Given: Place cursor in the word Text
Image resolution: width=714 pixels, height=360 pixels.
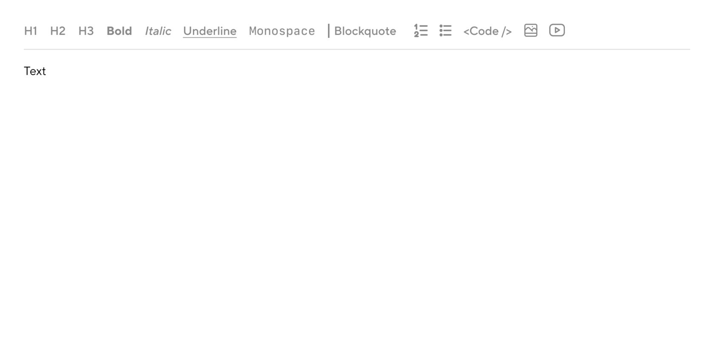Looking at the screenshot, I should click(35, 71).
